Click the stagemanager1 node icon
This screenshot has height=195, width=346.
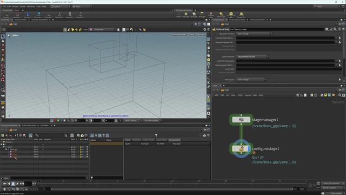(x=241, y=120)
